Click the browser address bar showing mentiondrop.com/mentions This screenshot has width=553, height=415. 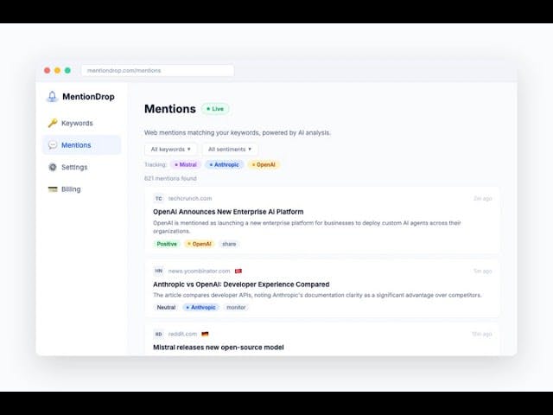coord(157,71)
